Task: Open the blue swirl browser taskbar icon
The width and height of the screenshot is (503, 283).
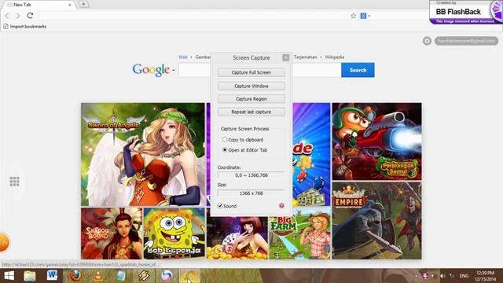Action: point(167,276)
